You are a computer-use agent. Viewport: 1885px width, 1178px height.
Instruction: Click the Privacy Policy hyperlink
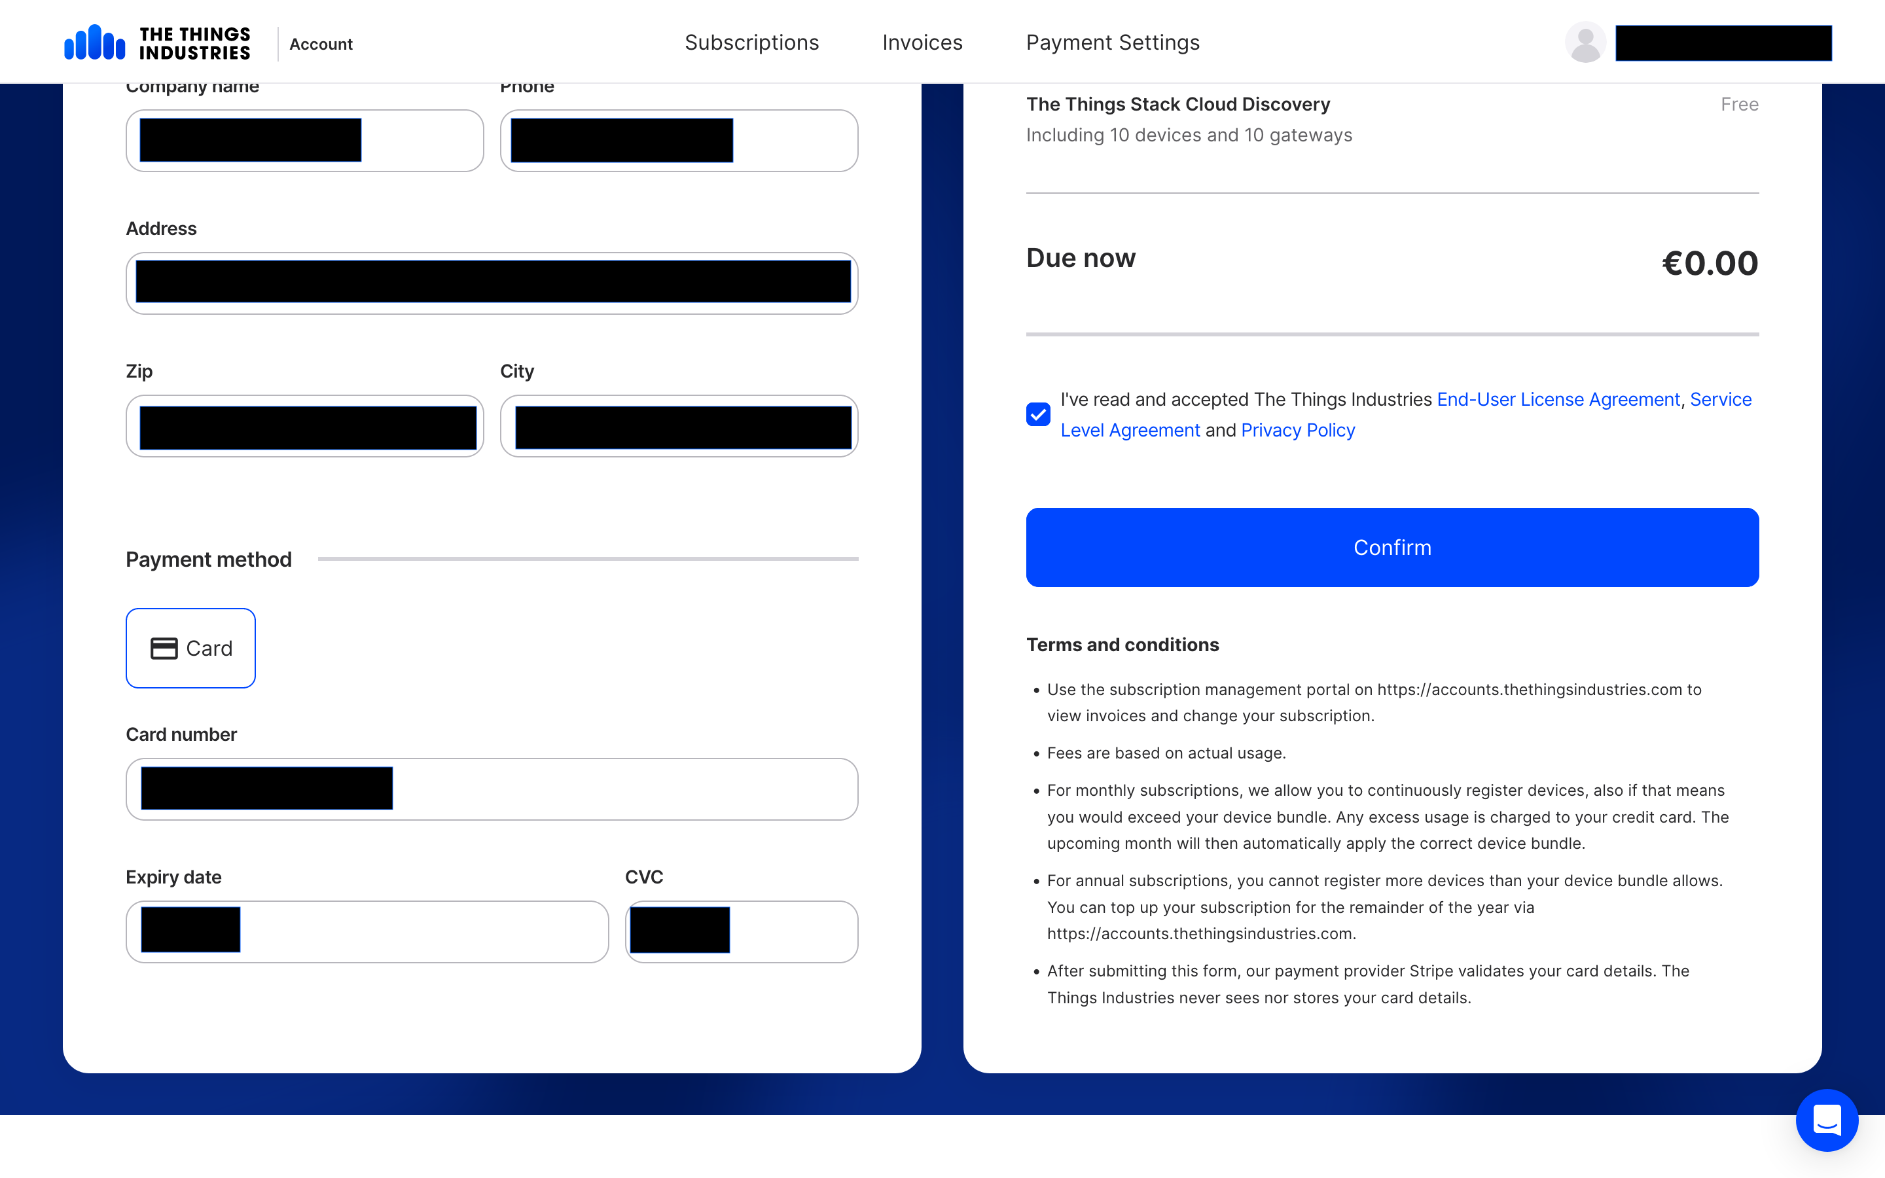[1296, 430]
